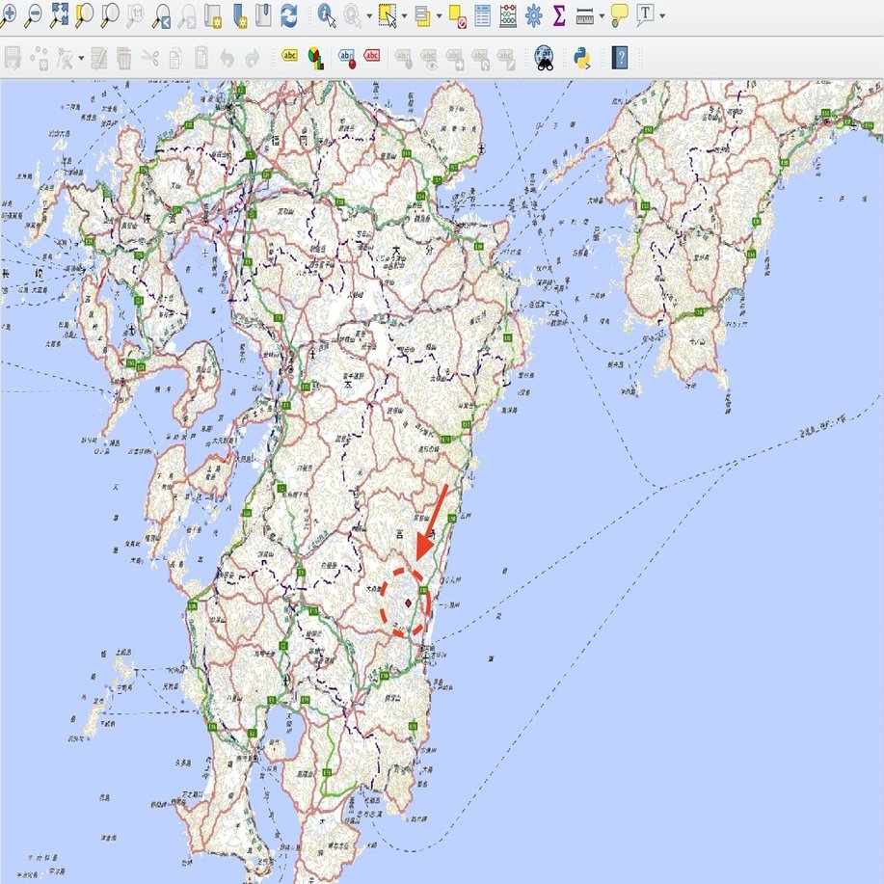Zoom to the full map extent
Image resolution: width=884 pixels, height=884 pixels.
point(60,15)
